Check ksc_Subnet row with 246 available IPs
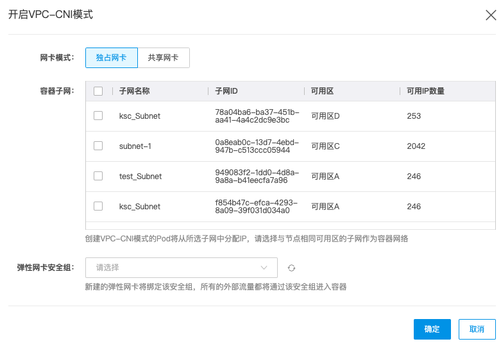This screenshot has width=501, height=346. 98,206
